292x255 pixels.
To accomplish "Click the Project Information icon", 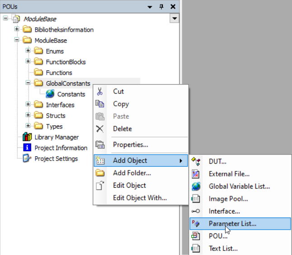I will coord(27,148).
